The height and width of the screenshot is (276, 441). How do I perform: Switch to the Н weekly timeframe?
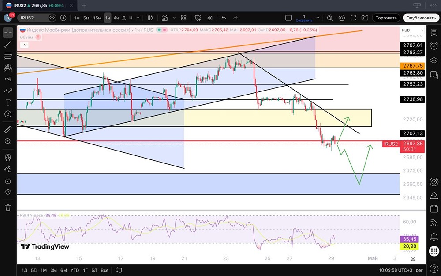(x=131, y=18)
